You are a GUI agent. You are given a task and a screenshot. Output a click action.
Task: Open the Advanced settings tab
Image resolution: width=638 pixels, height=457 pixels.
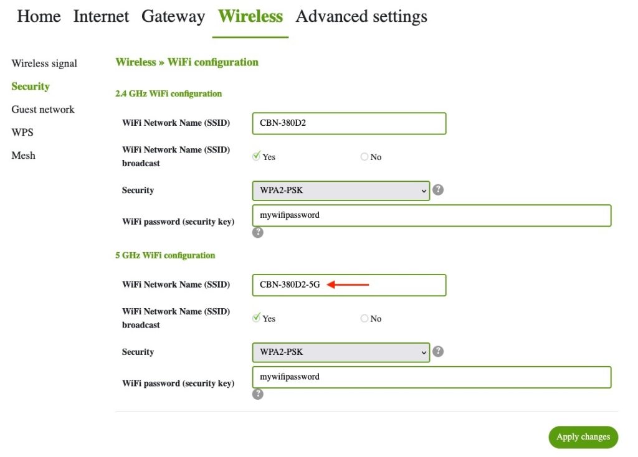[x=361, y=17]
